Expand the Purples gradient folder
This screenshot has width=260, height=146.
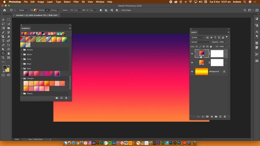coord(22,49)
